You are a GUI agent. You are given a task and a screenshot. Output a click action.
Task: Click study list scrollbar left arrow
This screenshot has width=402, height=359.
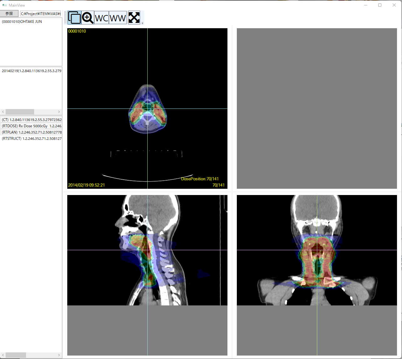pos(3,112)
